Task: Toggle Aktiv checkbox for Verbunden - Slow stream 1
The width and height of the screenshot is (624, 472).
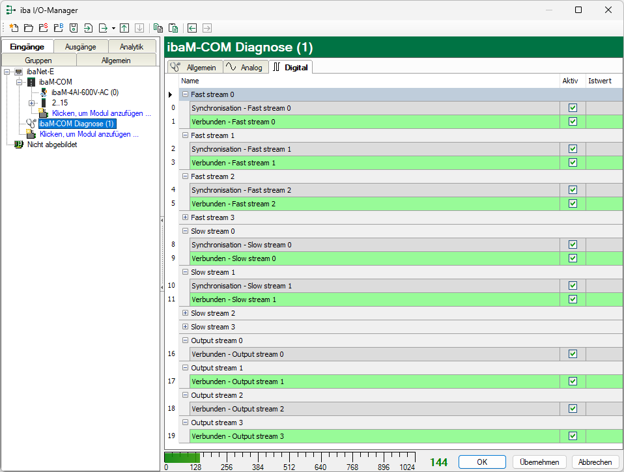Action: click(573, 299)
